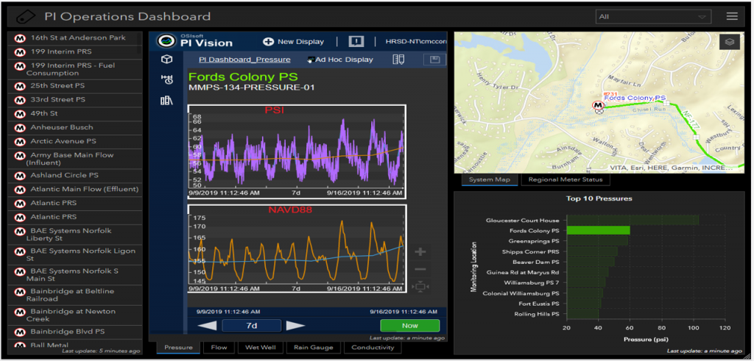Click the PI Vision logo icon
The width and height of the screenshot is (754, 361).
167,41
